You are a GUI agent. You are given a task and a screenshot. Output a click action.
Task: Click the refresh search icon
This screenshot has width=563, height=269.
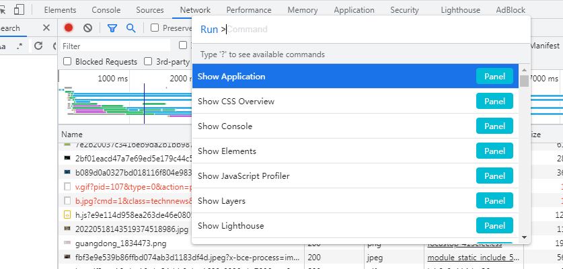pos(38,46)
